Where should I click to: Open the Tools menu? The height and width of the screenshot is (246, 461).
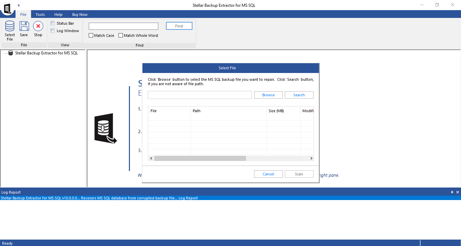[40, 14]
